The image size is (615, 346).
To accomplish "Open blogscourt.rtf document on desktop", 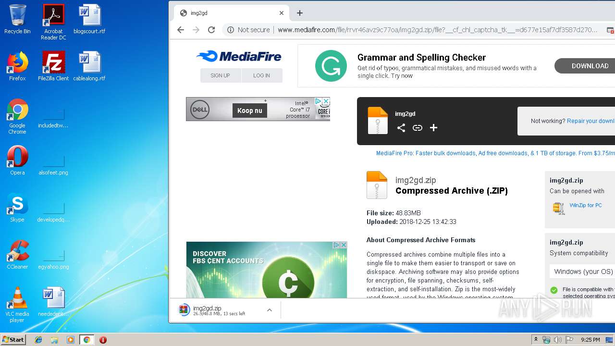I will [x=89, y=19].
